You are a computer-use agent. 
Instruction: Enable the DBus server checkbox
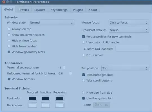pos(84,55)
